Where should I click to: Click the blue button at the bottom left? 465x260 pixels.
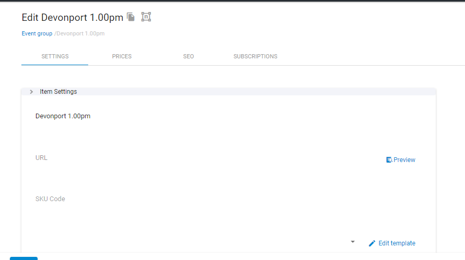point(23,258)
